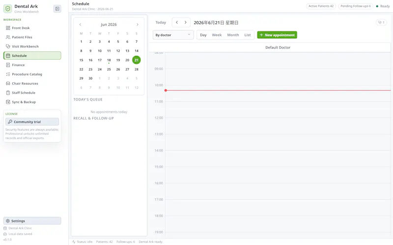Click the Procedure Catalog list icon

pyautogui.click(x=8, y=74)
